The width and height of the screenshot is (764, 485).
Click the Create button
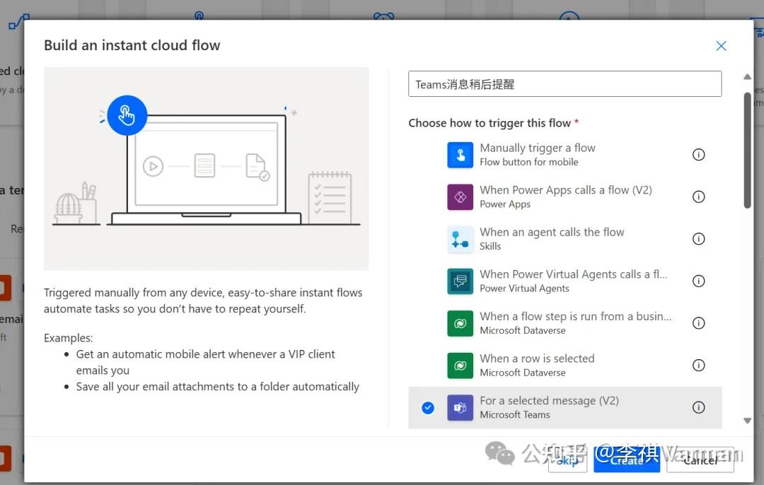[627, 460]
